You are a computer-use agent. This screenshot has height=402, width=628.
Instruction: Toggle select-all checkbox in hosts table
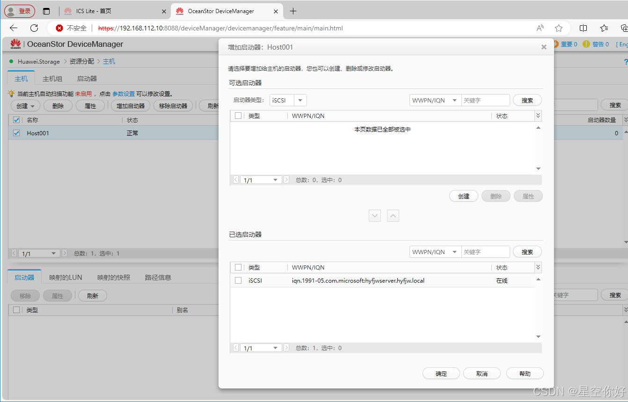pyautogui.click(x=16, y=120)
